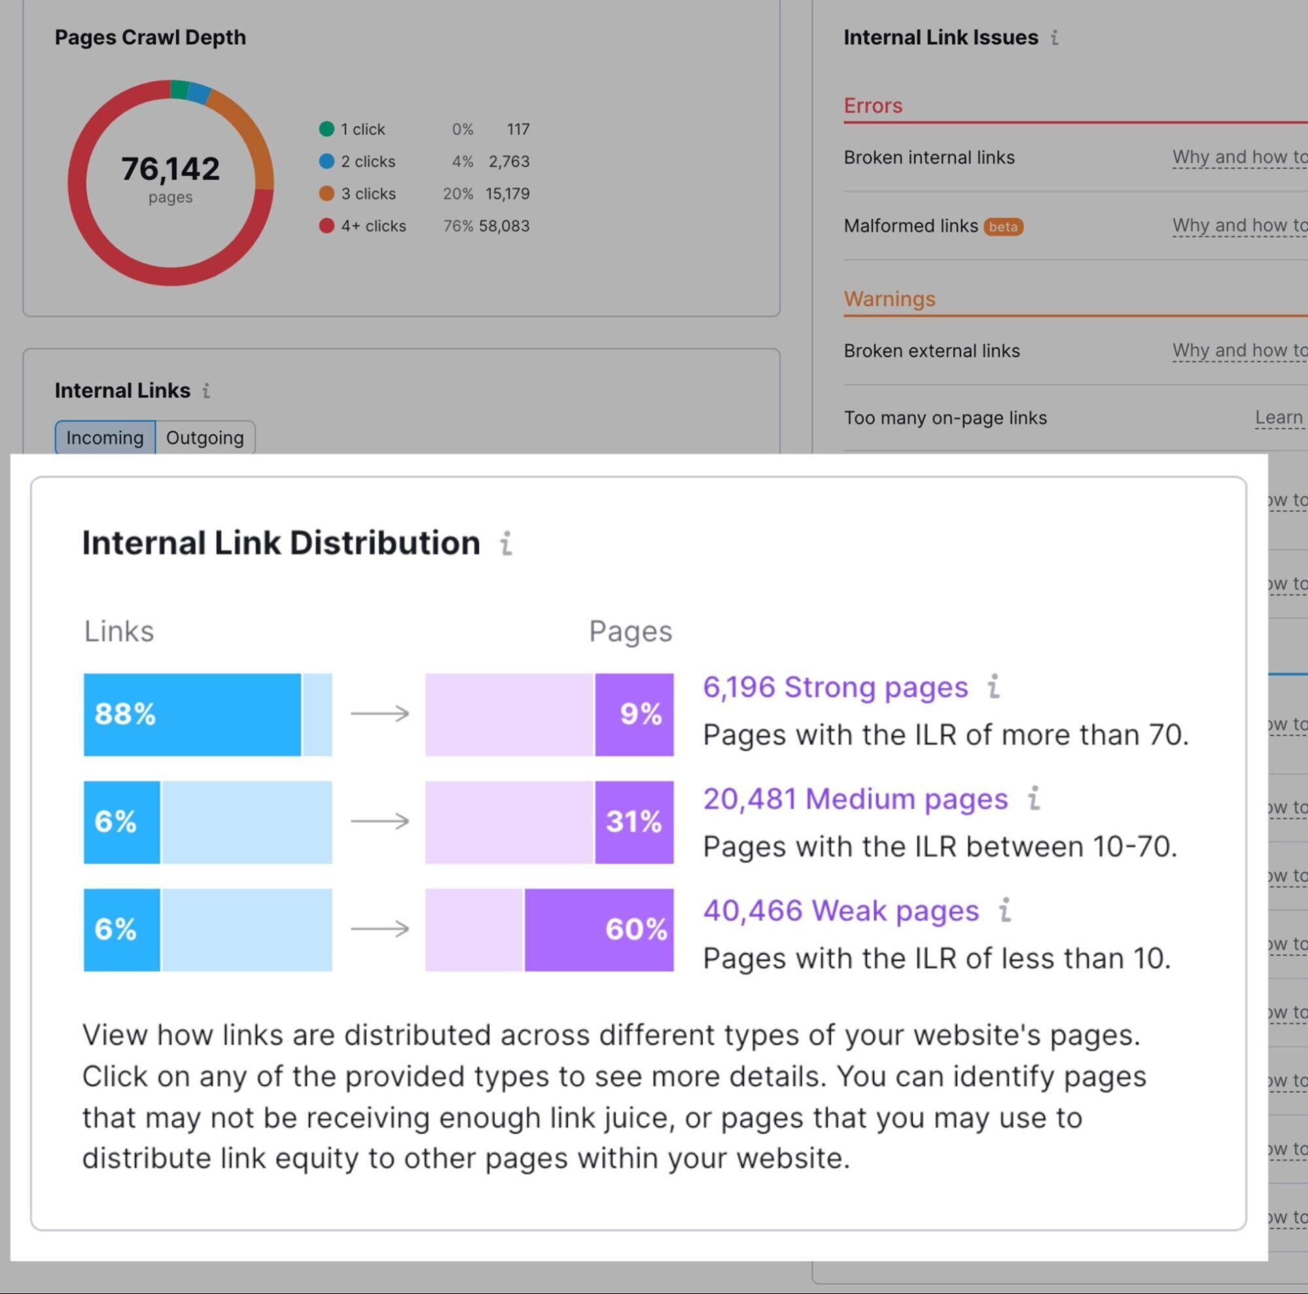This screenshot has height=1294, width=1308.
Task: Switch to the Outgoing tab
Action: coord(203,437)
